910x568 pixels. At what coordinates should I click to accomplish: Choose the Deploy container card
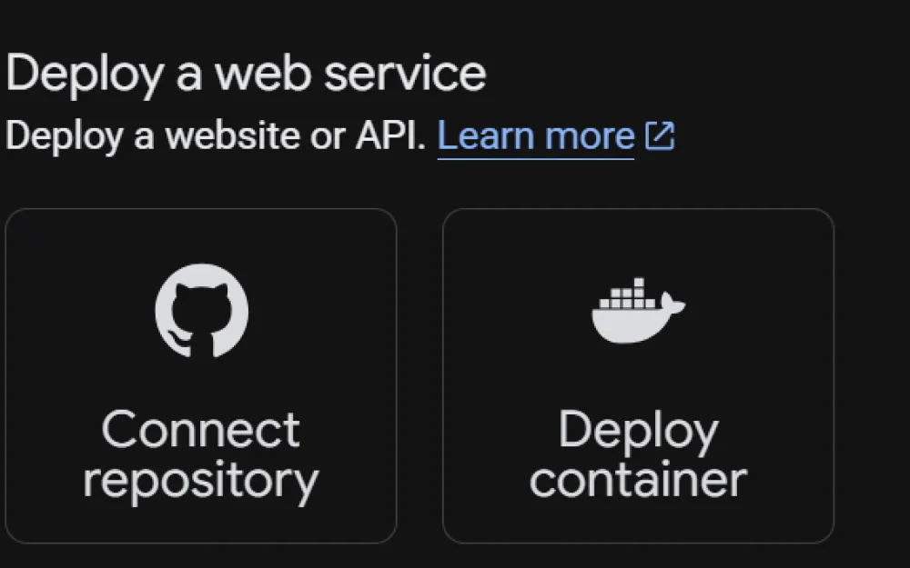639,375
